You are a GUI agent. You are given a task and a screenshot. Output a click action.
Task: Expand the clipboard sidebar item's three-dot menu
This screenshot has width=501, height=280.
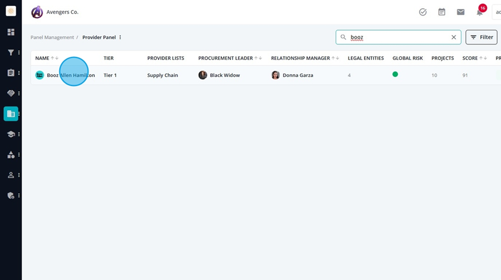click(x=19, y=73)
